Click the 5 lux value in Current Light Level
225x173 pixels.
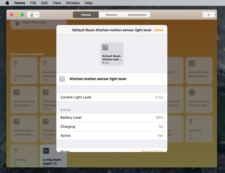159,97
